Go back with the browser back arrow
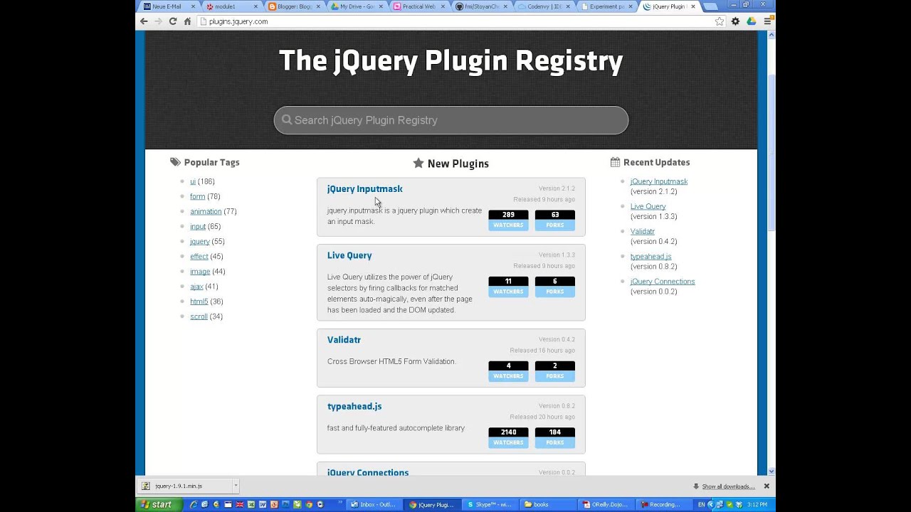911x512 pixels. click(144, 21)
